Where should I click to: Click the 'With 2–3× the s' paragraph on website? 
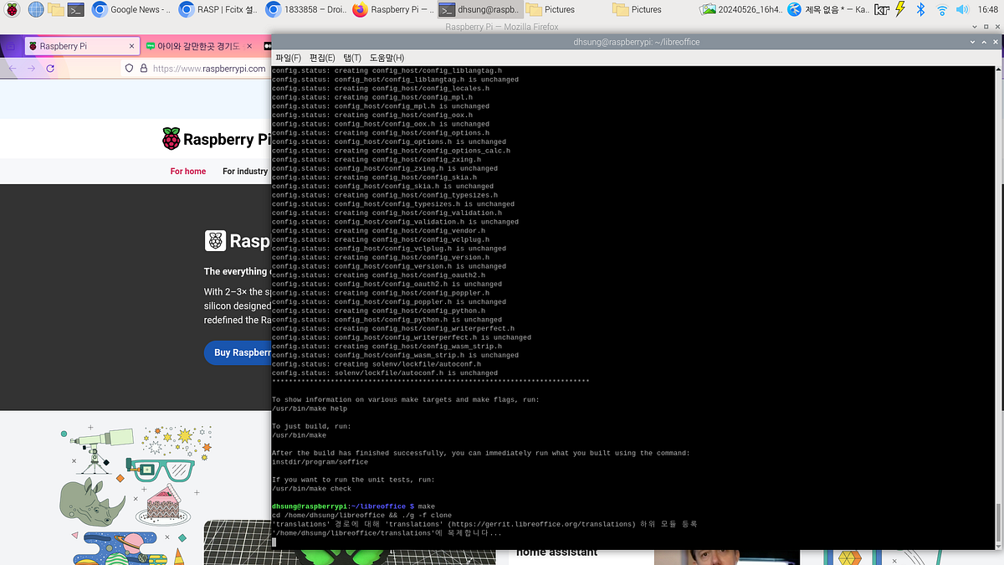236,306
